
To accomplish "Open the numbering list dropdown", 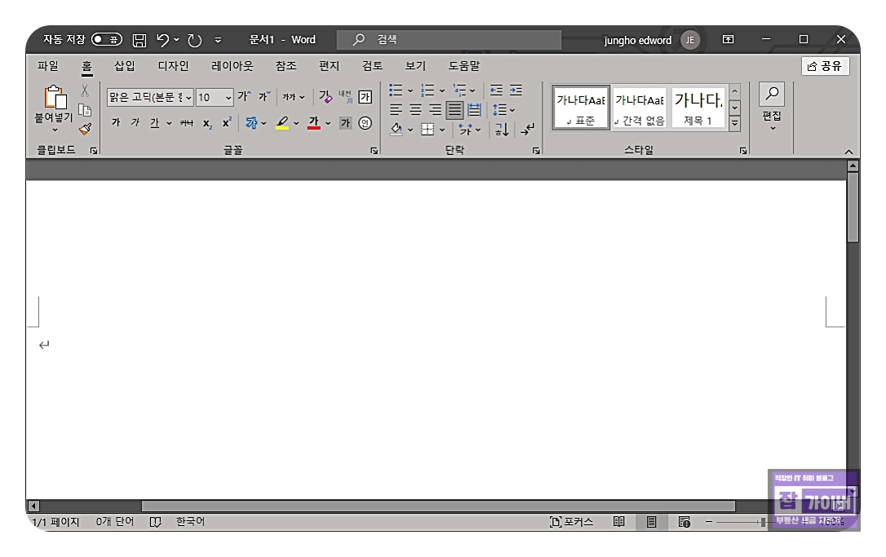I will coord(442,91).
